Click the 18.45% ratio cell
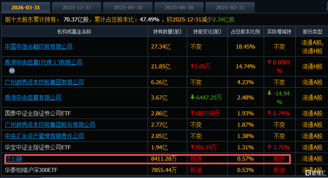The width and height of the screenshot is (328, 178). pyautogui.click(x=245, y=46)
